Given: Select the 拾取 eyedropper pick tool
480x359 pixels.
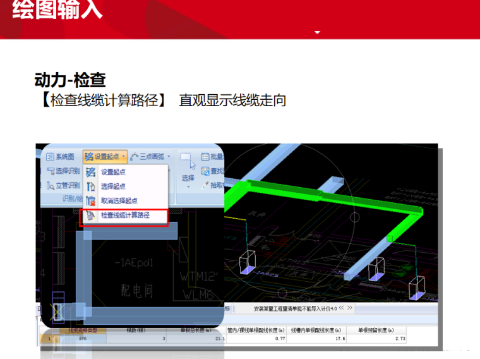Looking at the screenshot, I should pos(212,185).
